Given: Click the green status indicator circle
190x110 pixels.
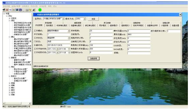Looking at the screenshot, I should (40, 10).
